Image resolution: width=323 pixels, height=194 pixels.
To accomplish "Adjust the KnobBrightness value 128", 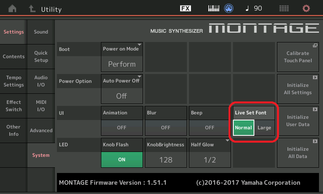I will tap(166, 159).
